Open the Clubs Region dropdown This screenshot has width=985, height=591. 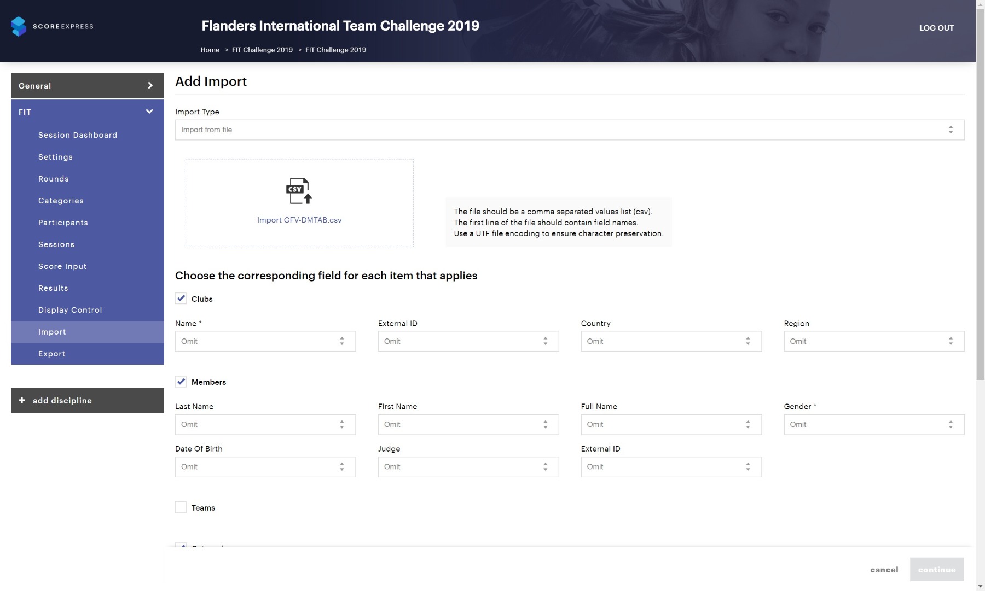pyautogui.click(x=874, y=341)
